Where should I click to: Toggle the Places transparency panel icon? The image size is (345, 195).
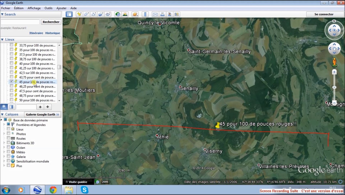click(x=11, y=107)
